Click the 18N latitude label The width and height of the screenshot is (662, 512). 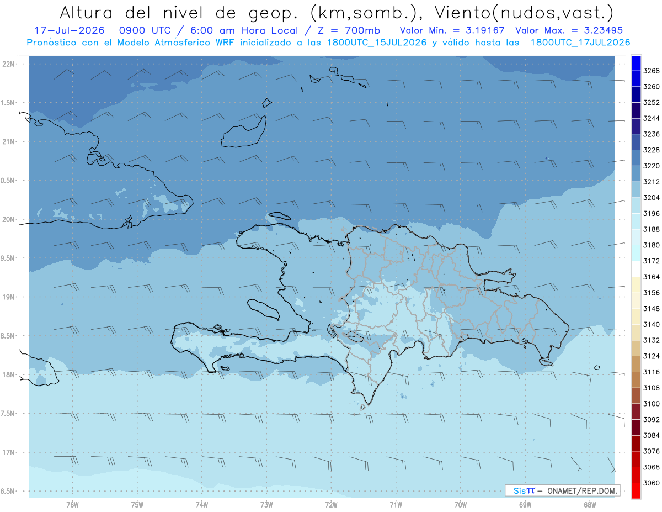(x=8, y=375)
